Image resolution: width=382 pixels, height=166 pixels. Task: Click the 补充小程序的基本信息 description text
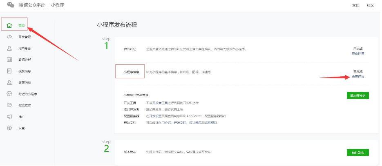(178, 72)
